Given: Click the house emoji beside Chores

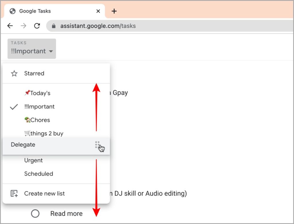Looking at the screenshot, I should point(27,120).
